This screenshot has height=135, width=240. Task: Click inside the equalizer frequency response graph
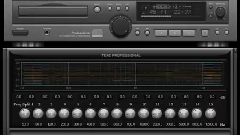pyautogui.click(x=122, y=73)
